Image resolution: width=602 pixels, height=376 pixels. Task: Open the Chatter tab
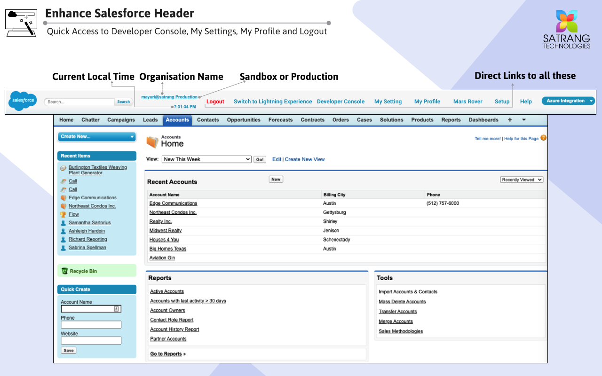[x=90, y=120]
